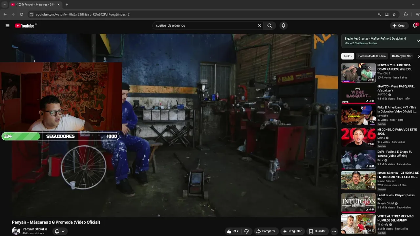The width and height of the screenshot is (420, 236).
Task: Open the YouTube hamburger guide menu
Action: click(x=7, y=26)
